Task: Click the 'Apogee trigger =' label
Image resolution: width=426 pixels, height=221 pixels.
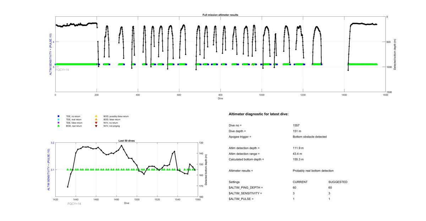Action: click(x=240, y=137)
